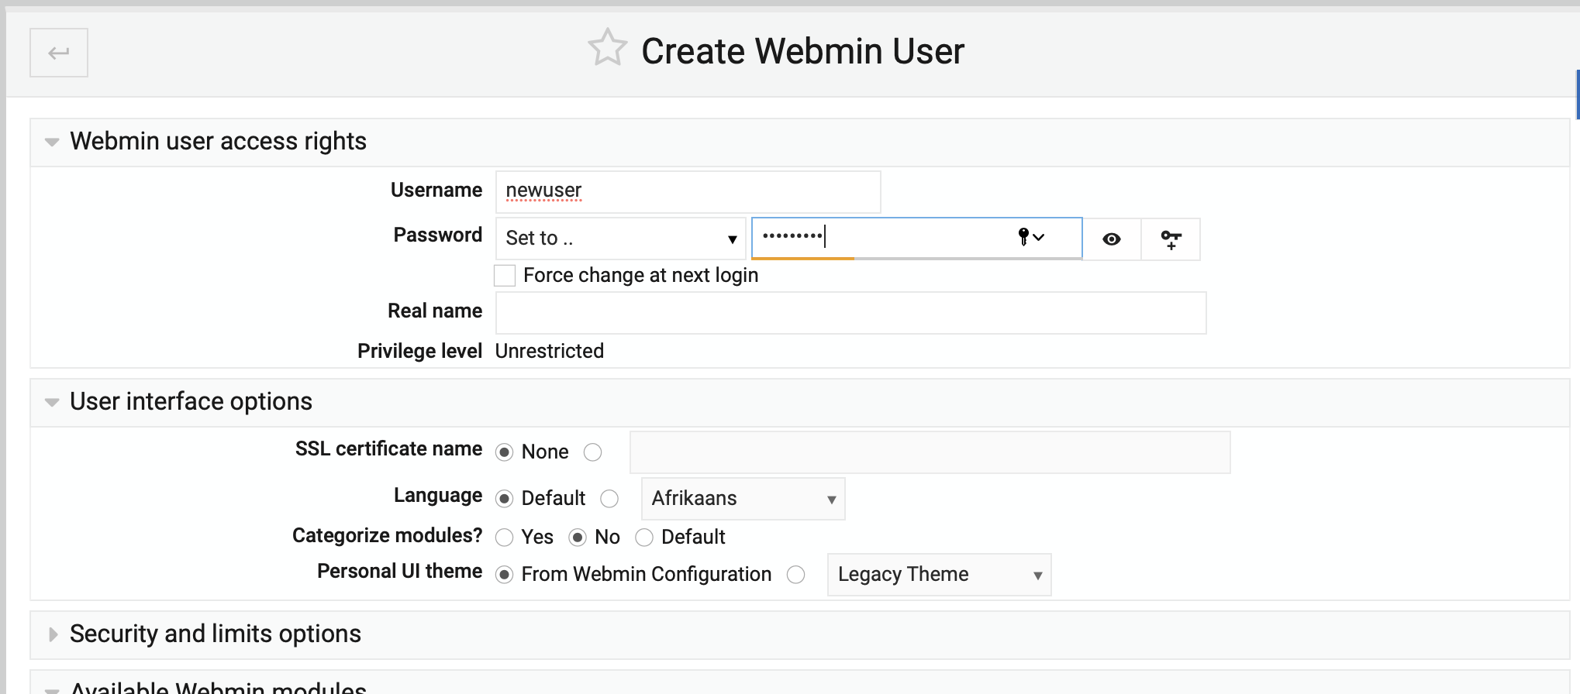Open the Legacy Theme dropdown

pyautogui.click(x=939, y=575)
